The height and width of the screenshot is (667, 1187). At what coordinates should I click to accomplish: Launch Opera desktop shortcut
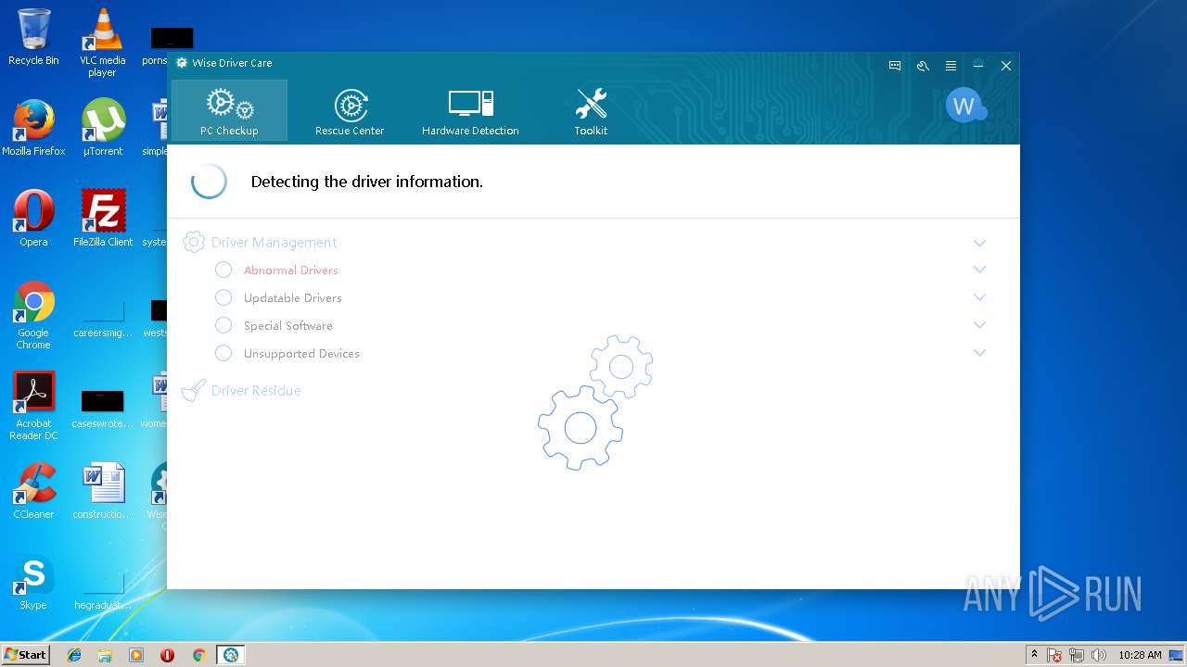33,219
